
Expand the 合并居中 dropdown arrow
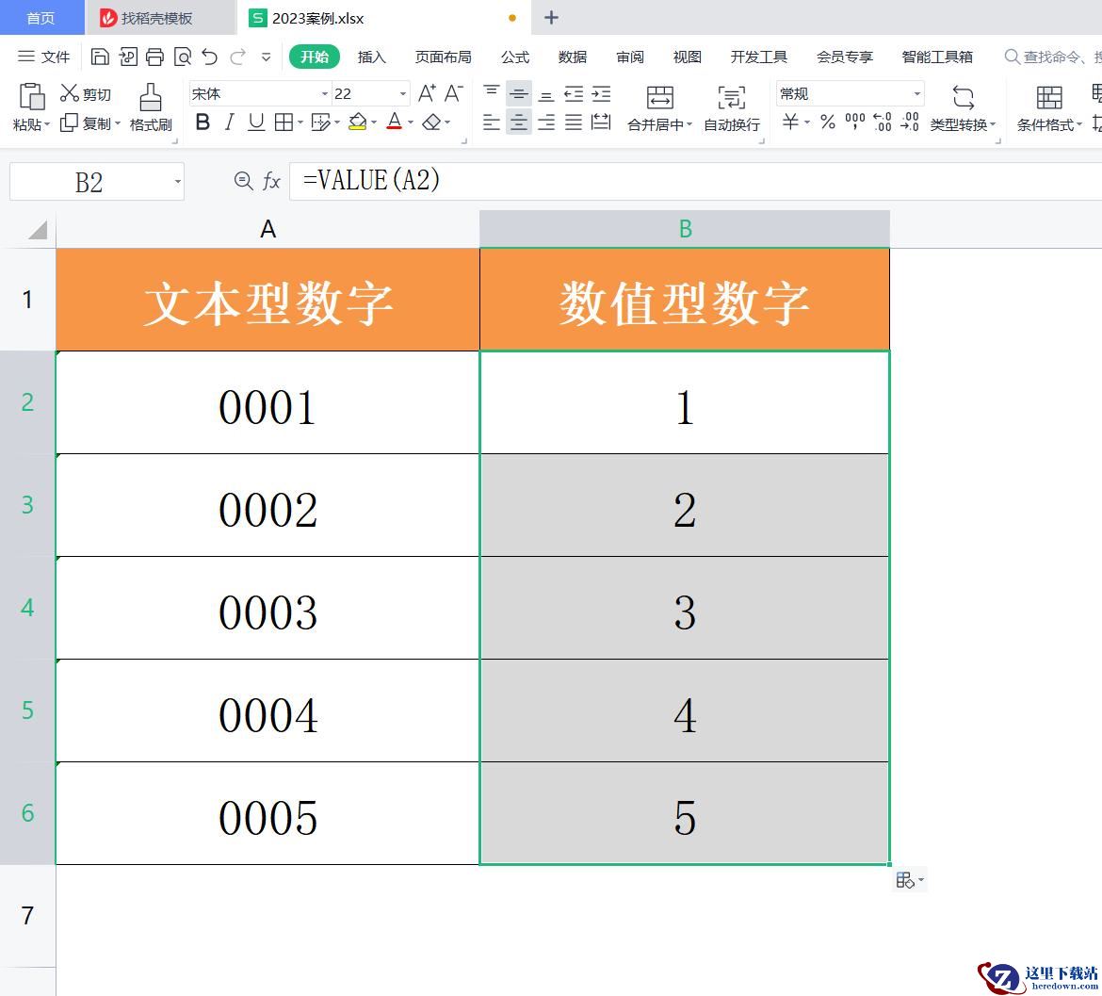click(x=689, y=124)
